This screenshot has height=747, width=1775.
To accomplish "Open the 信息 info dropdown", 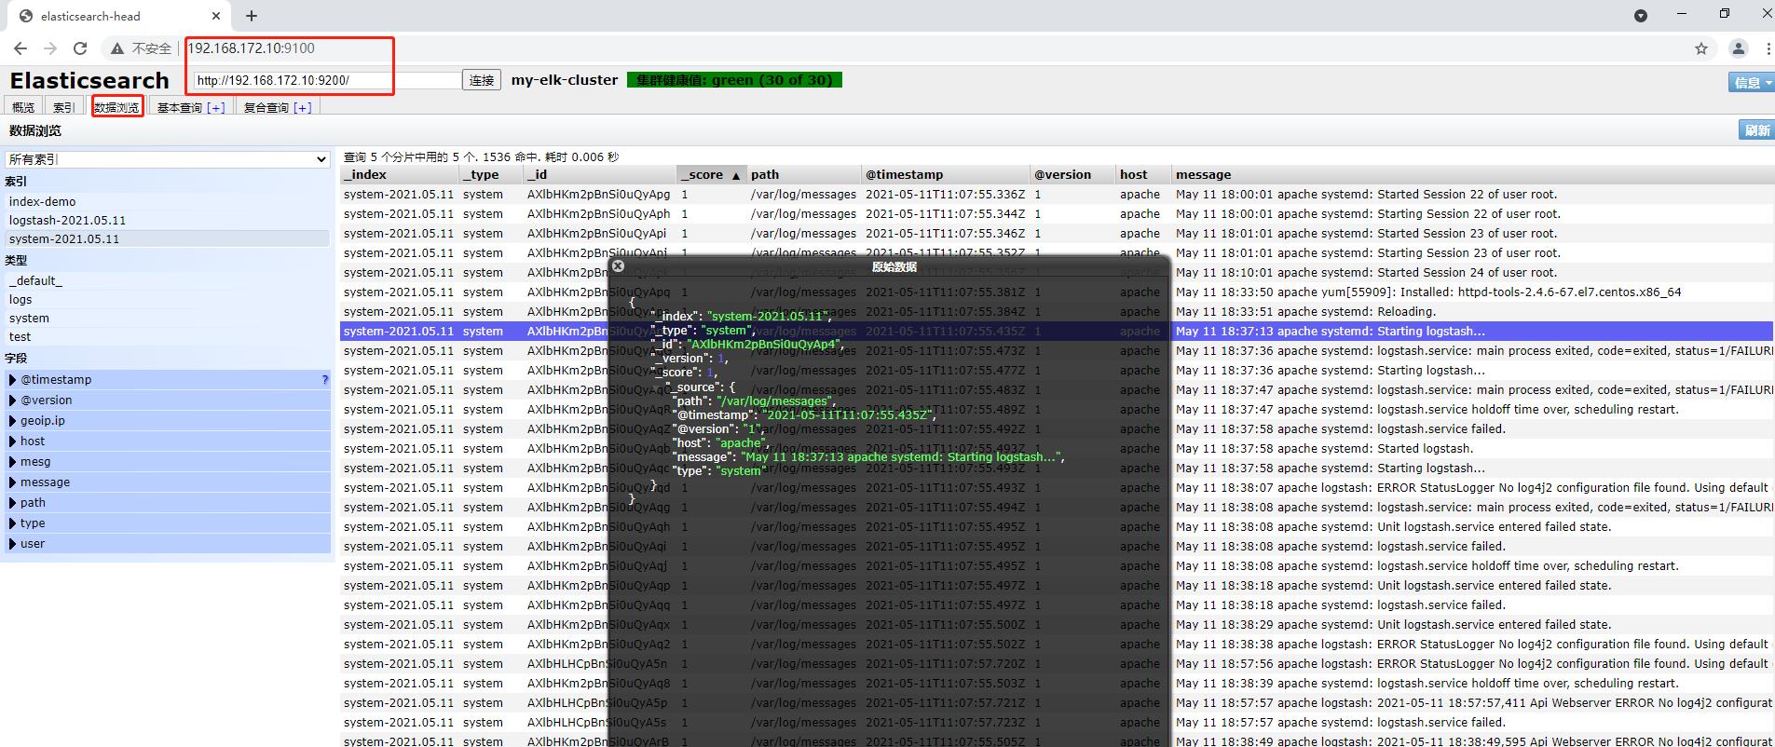I will click(1751, 82).
